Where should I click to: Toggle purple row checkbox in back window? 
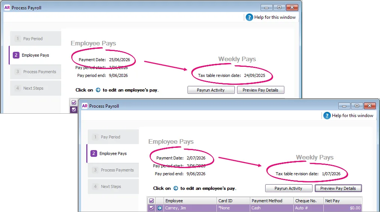(74, 110)
